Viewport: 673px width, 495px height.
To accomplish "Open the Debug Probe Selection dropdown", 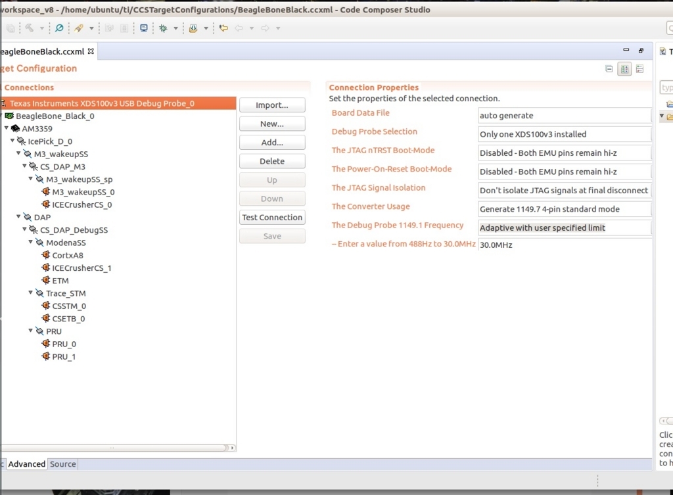I will tap(565, 134).
